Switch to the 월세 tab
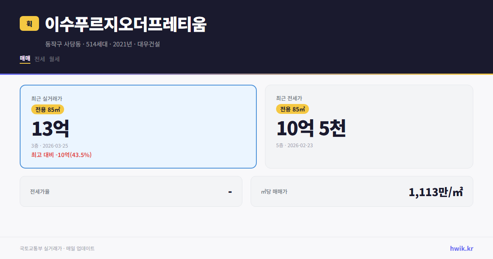The width and height of the screenshot is (493, 259). click(x=54, y=59)
